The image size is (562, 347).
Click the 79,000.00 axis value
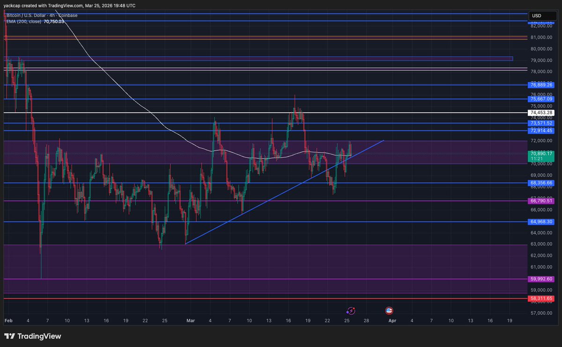[542, 60]
